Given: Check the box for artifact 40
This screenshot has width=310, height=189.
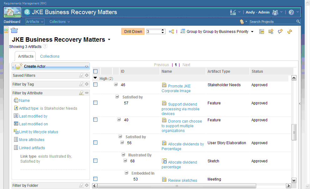Looking at the screenshot, I should [95, 119].
